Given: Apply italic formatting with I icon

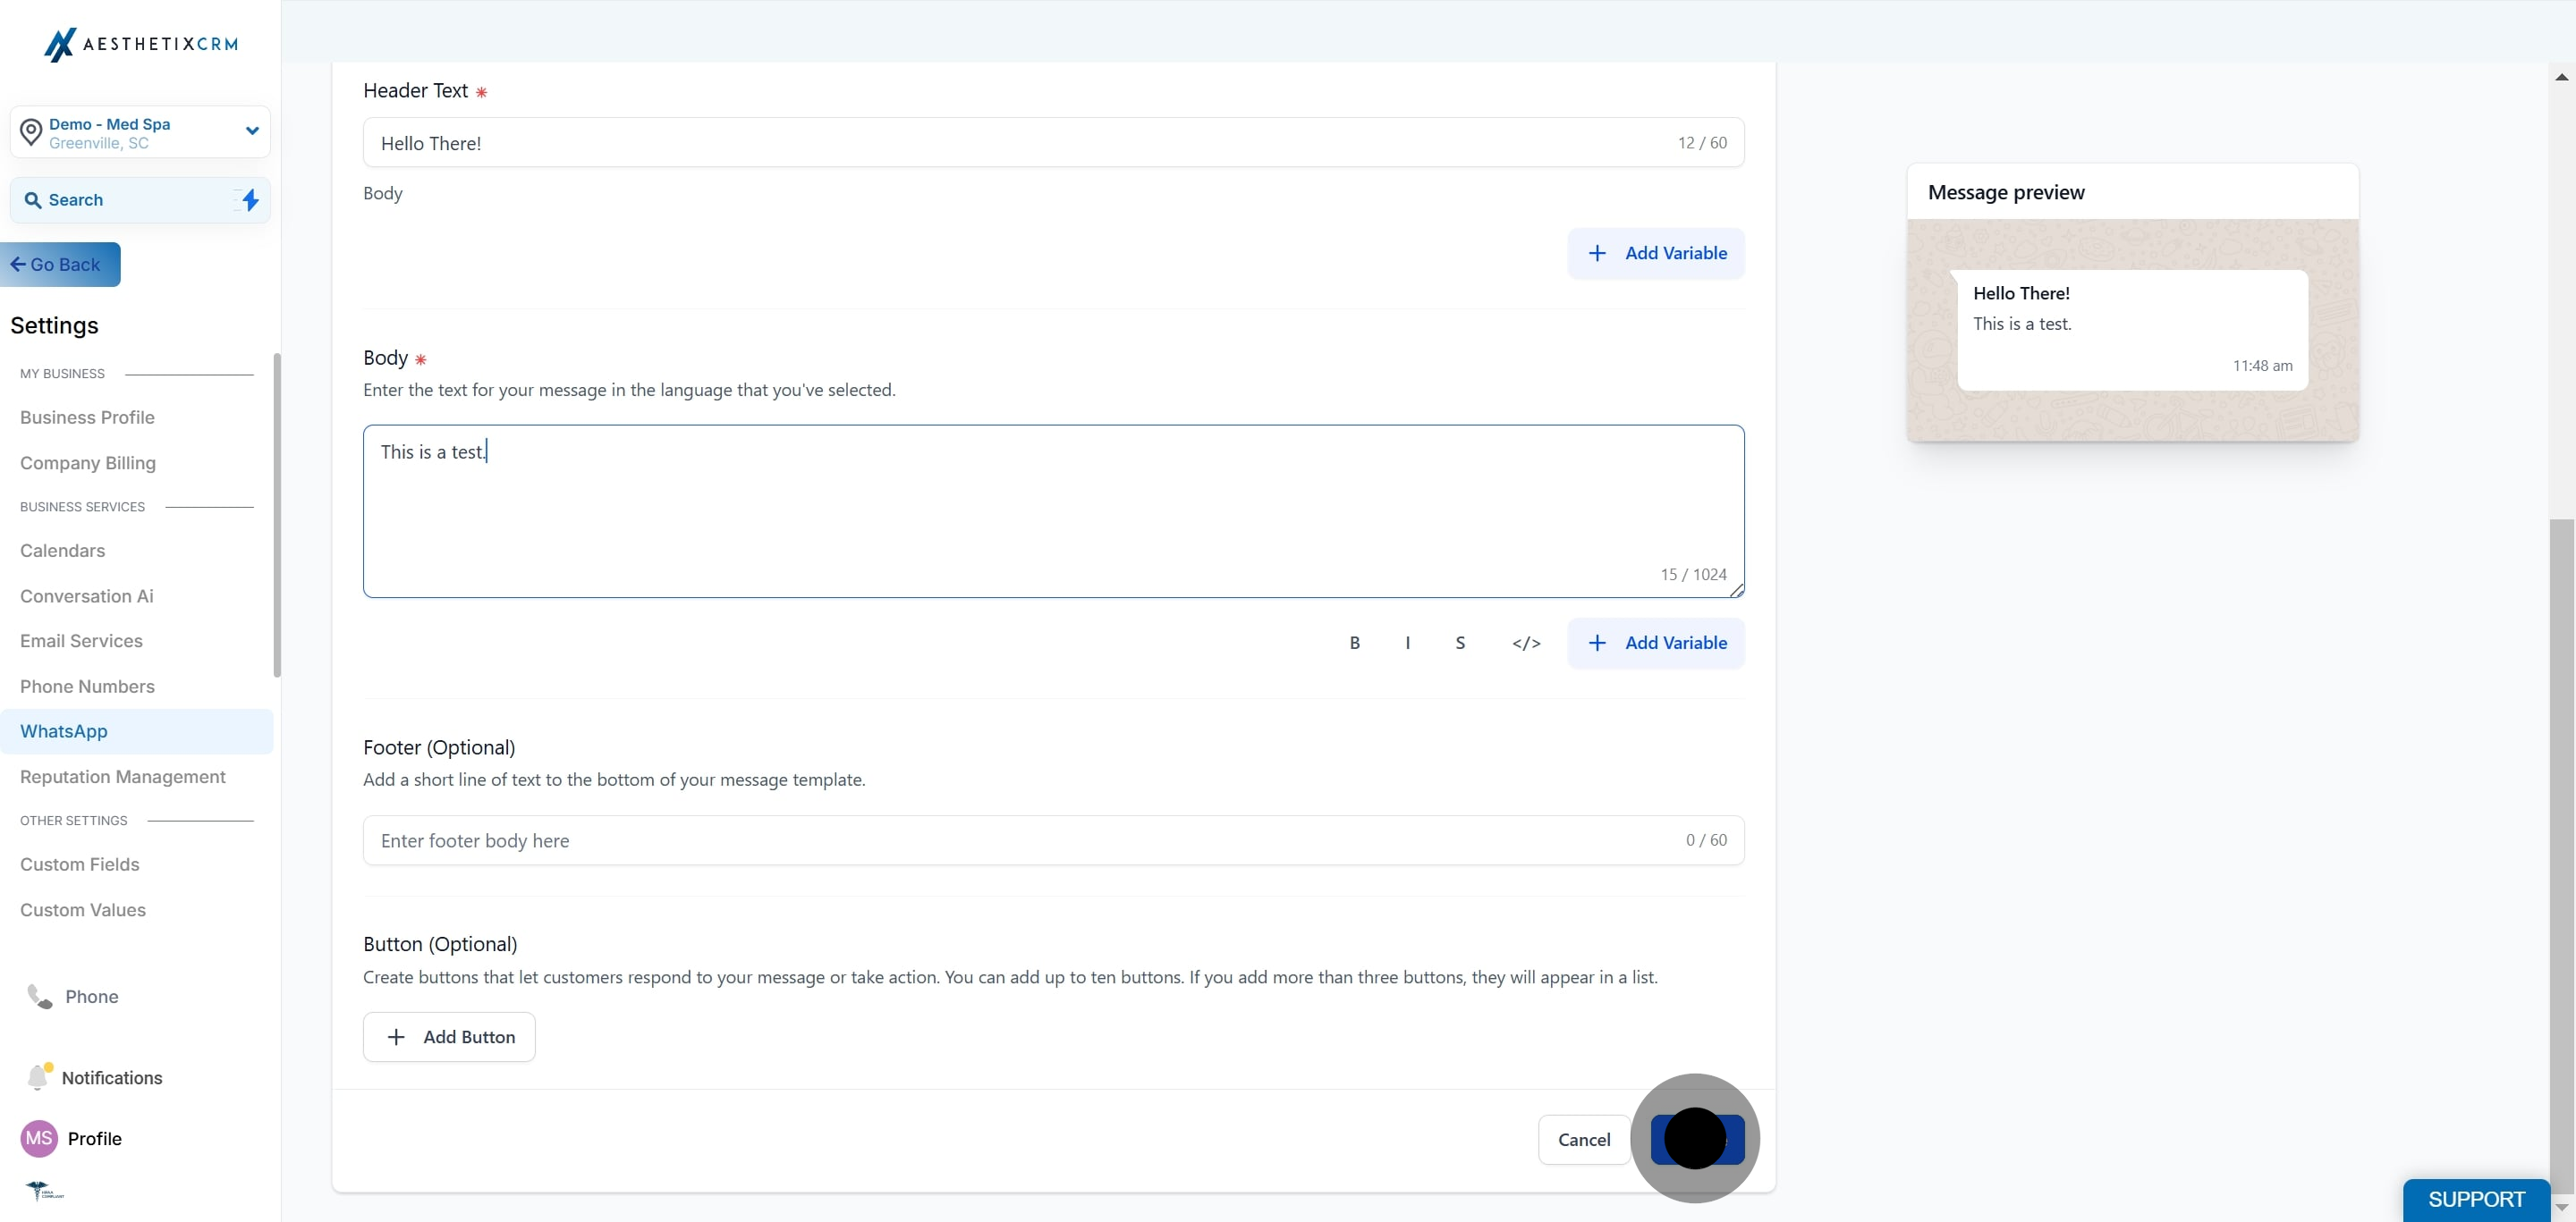Looking at the screenshot, I should click(1407, 643).
